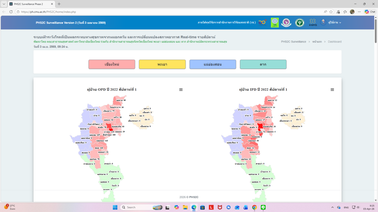Click the PHS2C Surveillance breadcrumb link

[293, 42]
